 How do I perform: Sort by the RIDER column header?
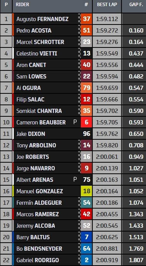(22, 5)
